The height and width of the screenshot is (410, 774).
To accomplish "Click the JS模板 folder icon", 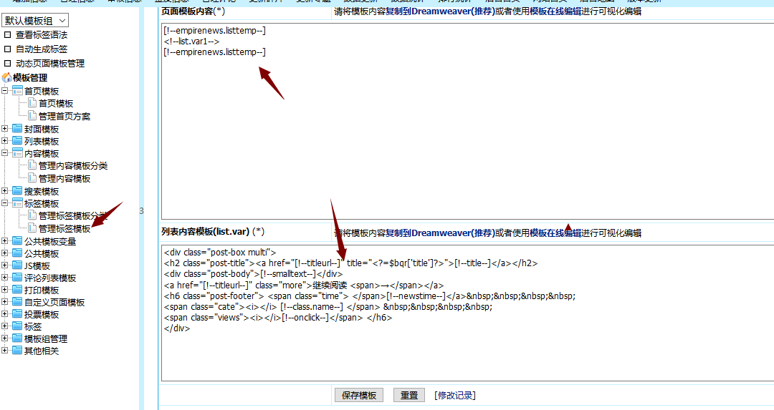I will point(17,265).
